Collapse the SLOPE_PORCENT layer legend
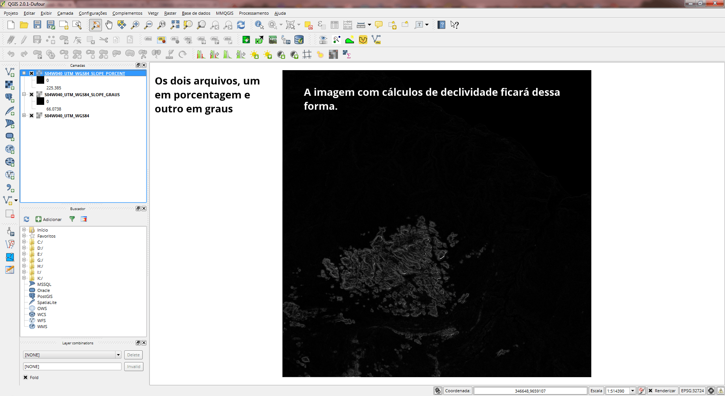Screen dimensions: 725x396 [24, 73]
